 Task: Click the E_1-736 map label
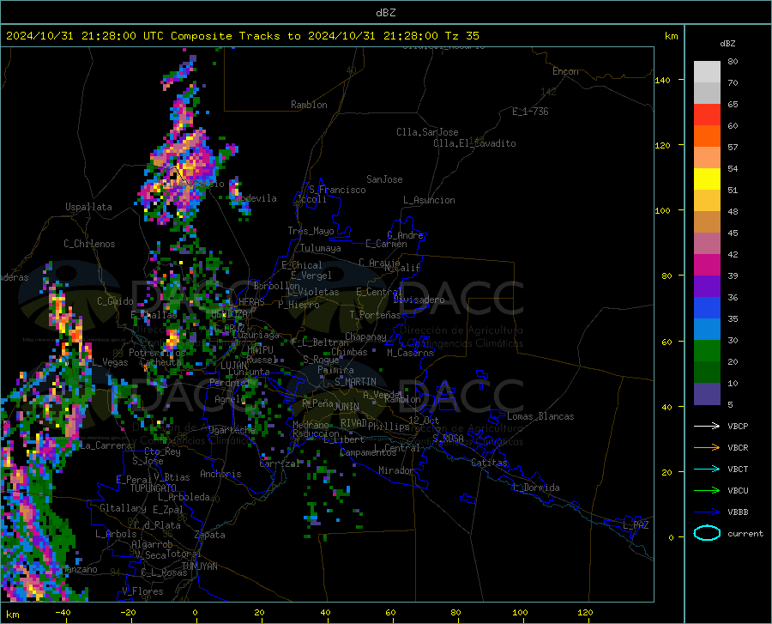[x=530, y=112]
